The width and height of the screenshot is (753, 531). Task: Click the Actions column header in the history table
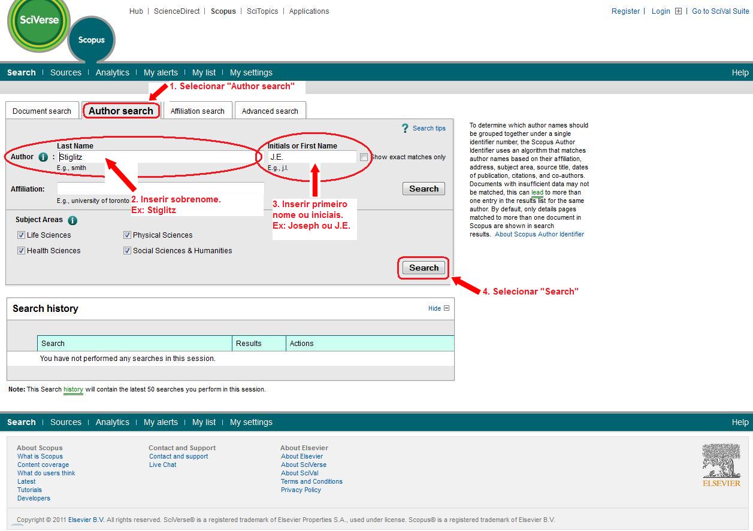click(x=370, y=343)
